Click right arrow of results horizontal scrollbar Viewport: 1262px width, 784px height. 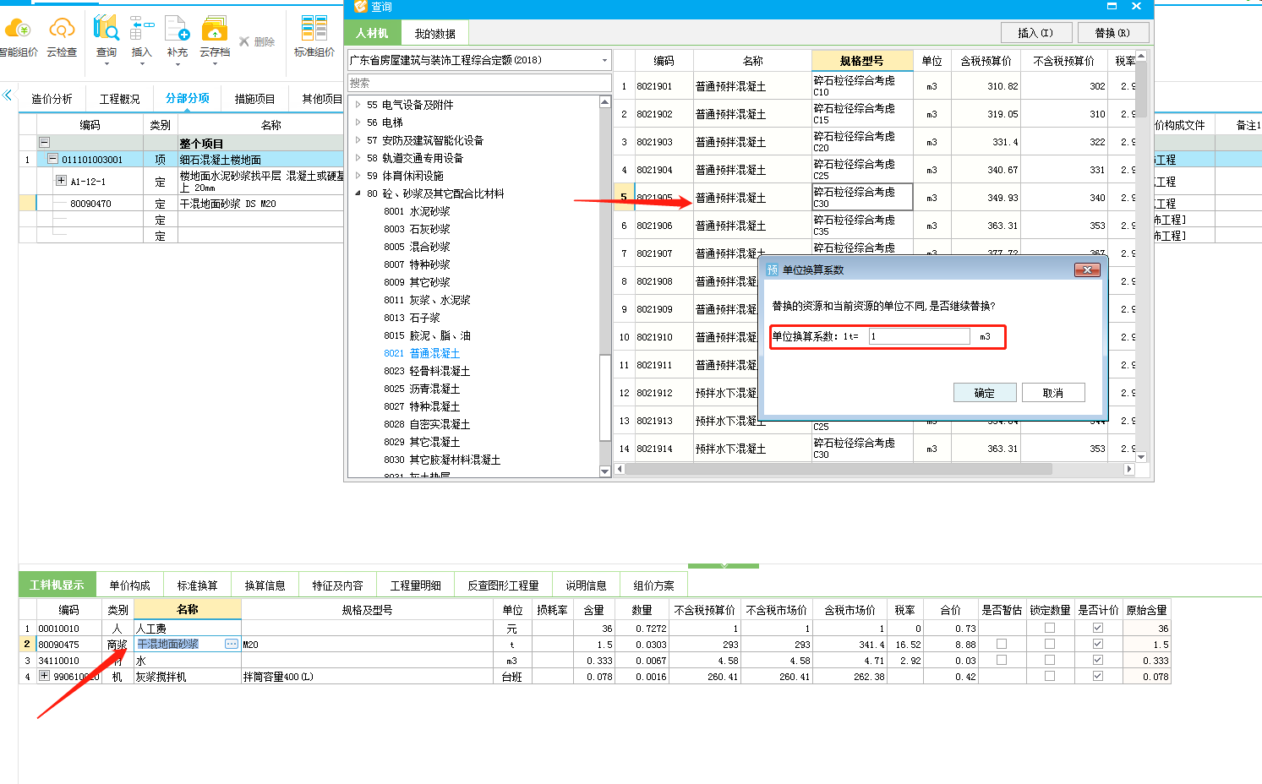coord(1129,469)
